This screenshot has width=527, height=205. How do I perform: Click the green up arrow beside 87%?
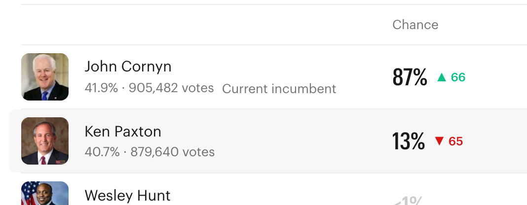coord(442,77)
